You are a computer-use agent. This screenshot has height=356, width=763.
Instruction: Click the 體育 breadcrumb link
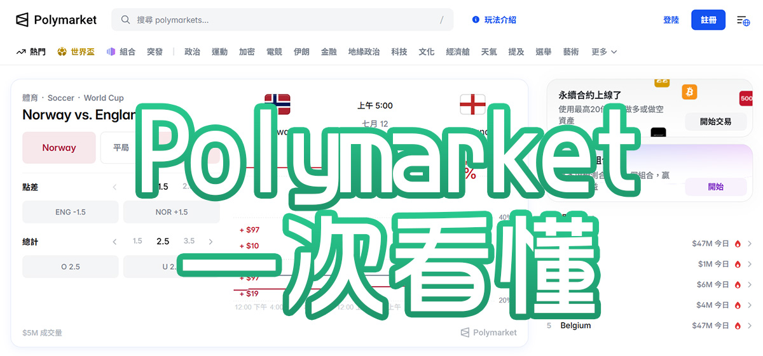(30, 98)
